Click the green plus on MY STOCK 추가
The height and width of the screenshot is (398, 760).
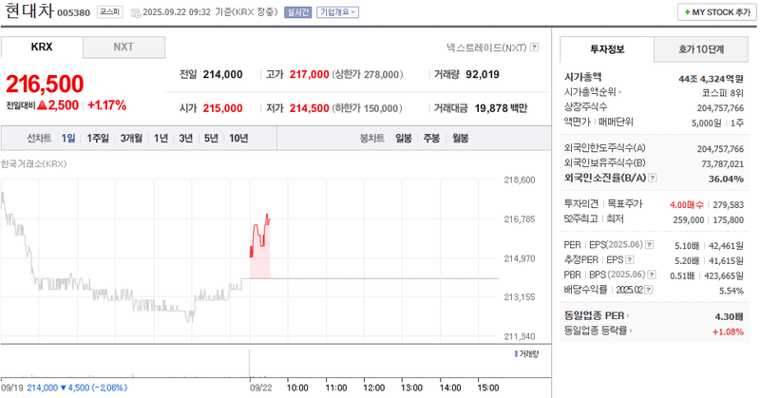tap(687, 12)
